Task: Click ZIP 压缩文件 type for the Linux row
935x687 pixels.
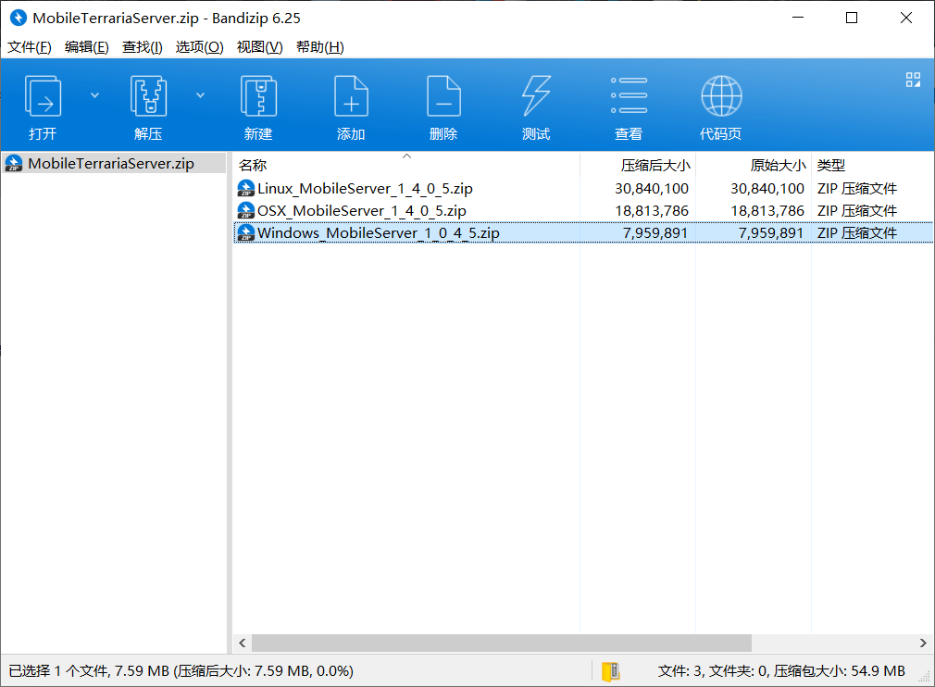Action: pos(857,189)
